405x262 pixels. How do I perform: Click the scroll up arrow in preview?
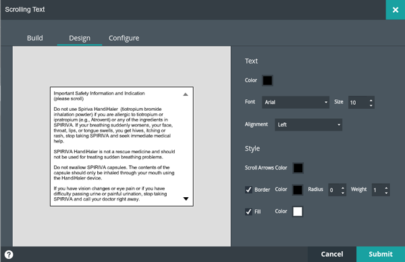pos(186,95)
